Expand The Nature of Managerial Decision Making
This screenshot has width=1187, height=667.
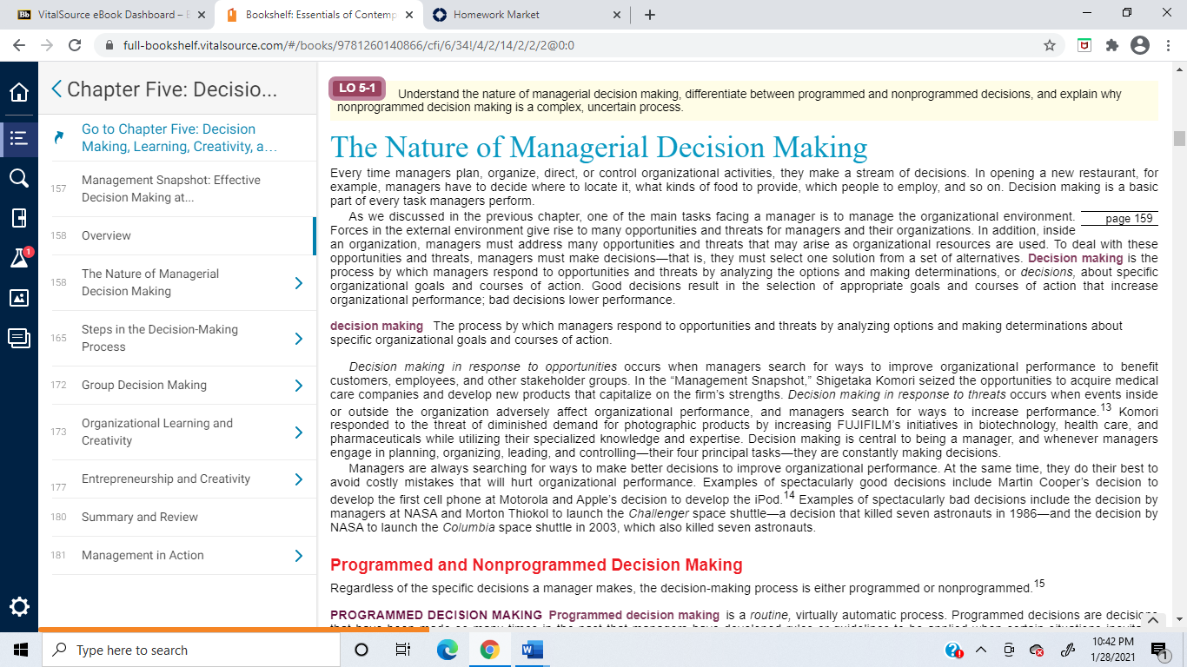pyautogui.click(x=299, y=282)
